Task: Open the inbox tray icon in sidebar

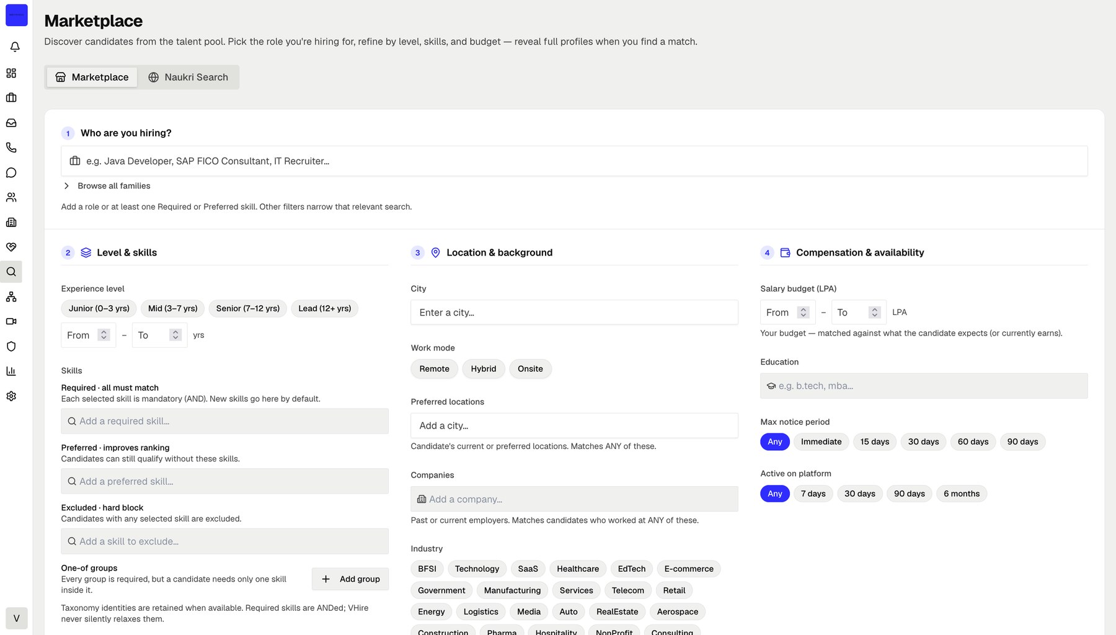Action: 11,123
